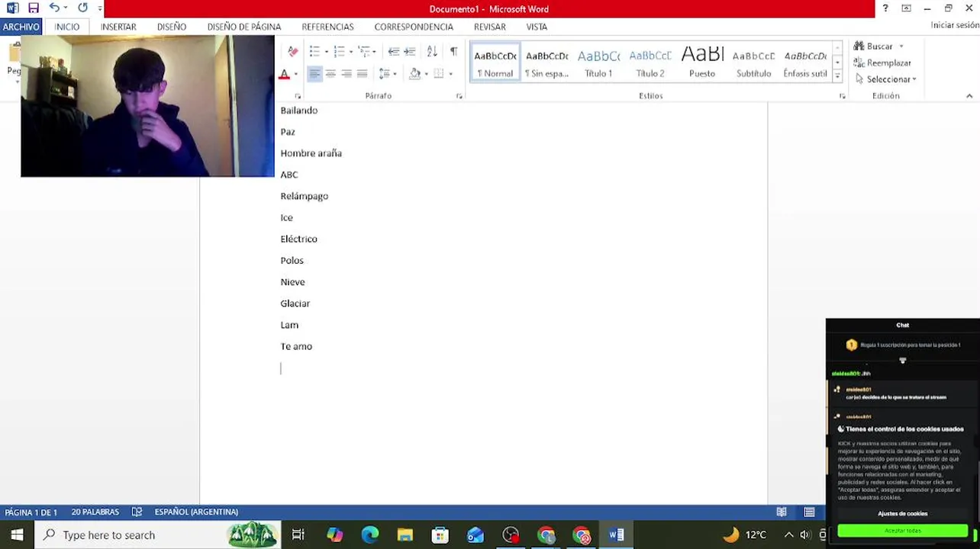Image resolution: width=980 pixels, height=549 pixels.
Task: Click Iniciar sesión link
Action: tap(955, 25)
